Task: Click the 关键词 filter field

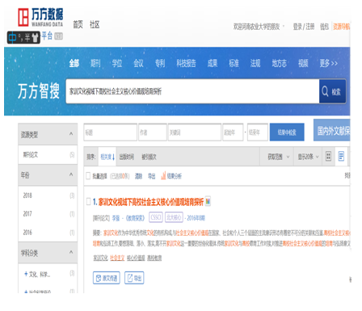Action: point(195,132)
